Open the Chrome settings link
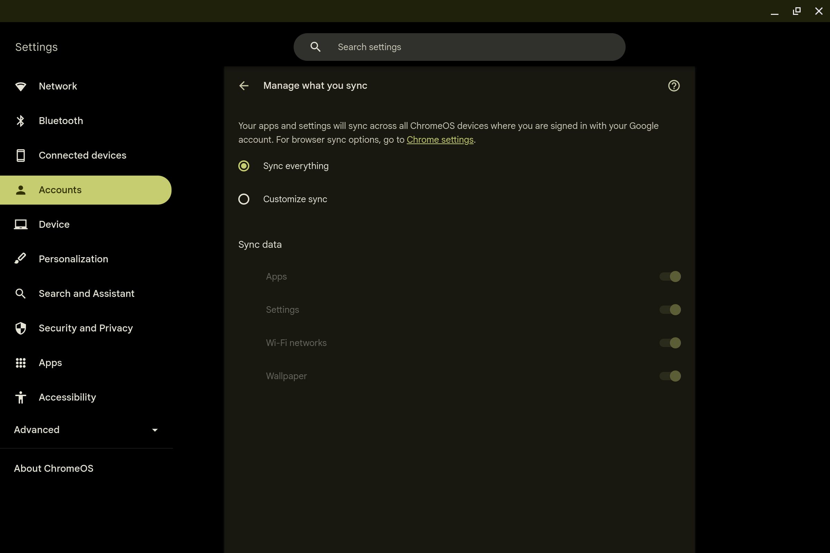Viewport: 830px width, 553px height. click(x=440, y=139)
